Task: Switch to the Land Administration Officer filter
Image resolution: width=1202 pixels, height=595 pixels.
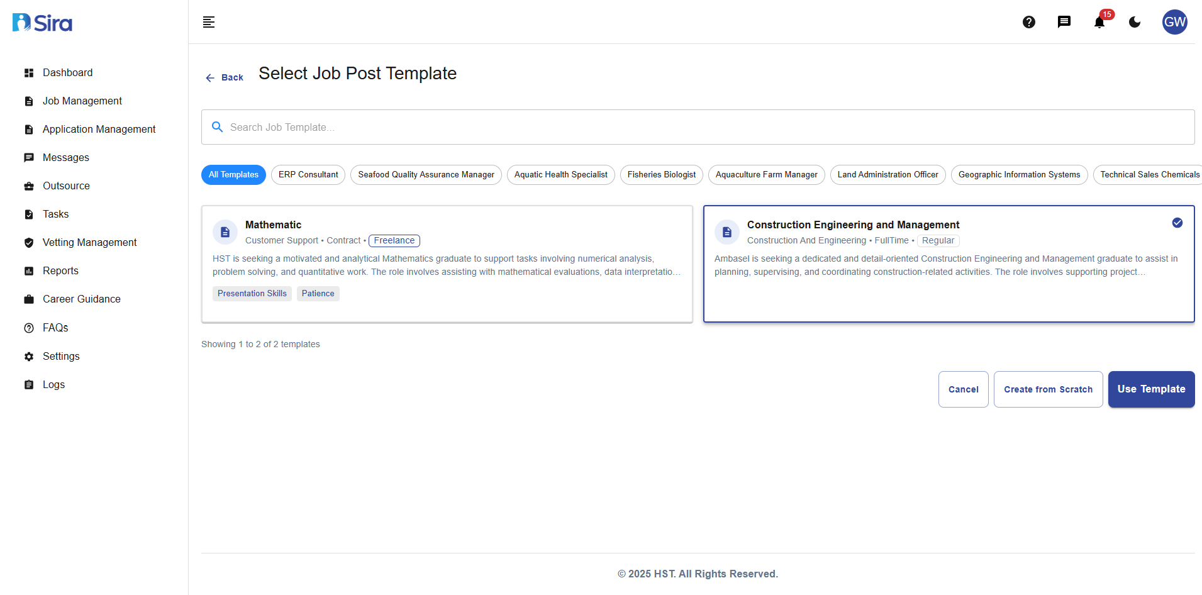Action: [888, 174]
